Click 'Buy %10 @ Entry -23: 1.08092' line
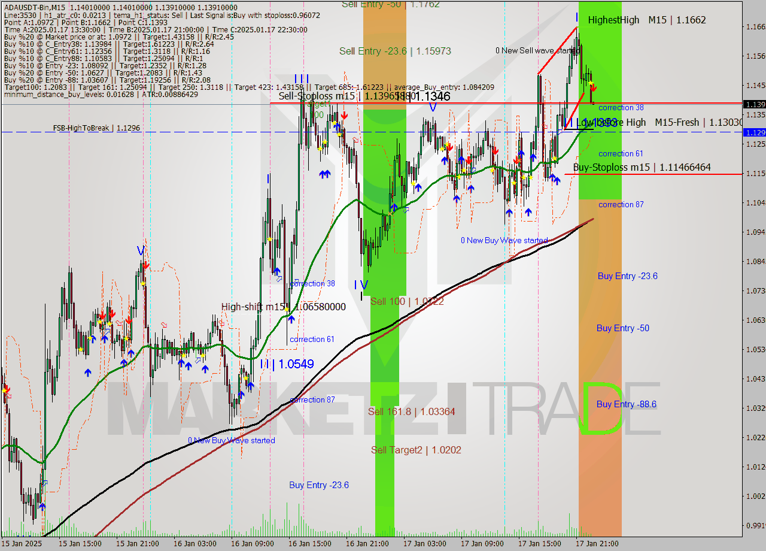766x551 pixels. (x=105, y=66)
